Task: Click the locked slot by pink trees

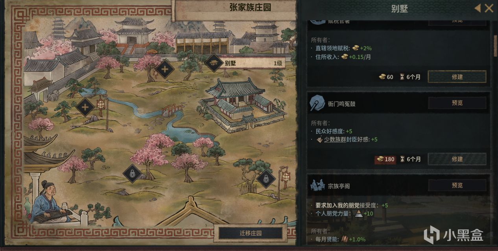Action: click(132, 173)
